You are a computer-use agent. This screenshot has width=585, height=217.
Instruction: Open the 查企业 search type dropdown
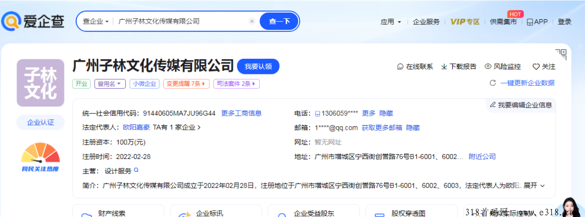(x=95, y=21)
